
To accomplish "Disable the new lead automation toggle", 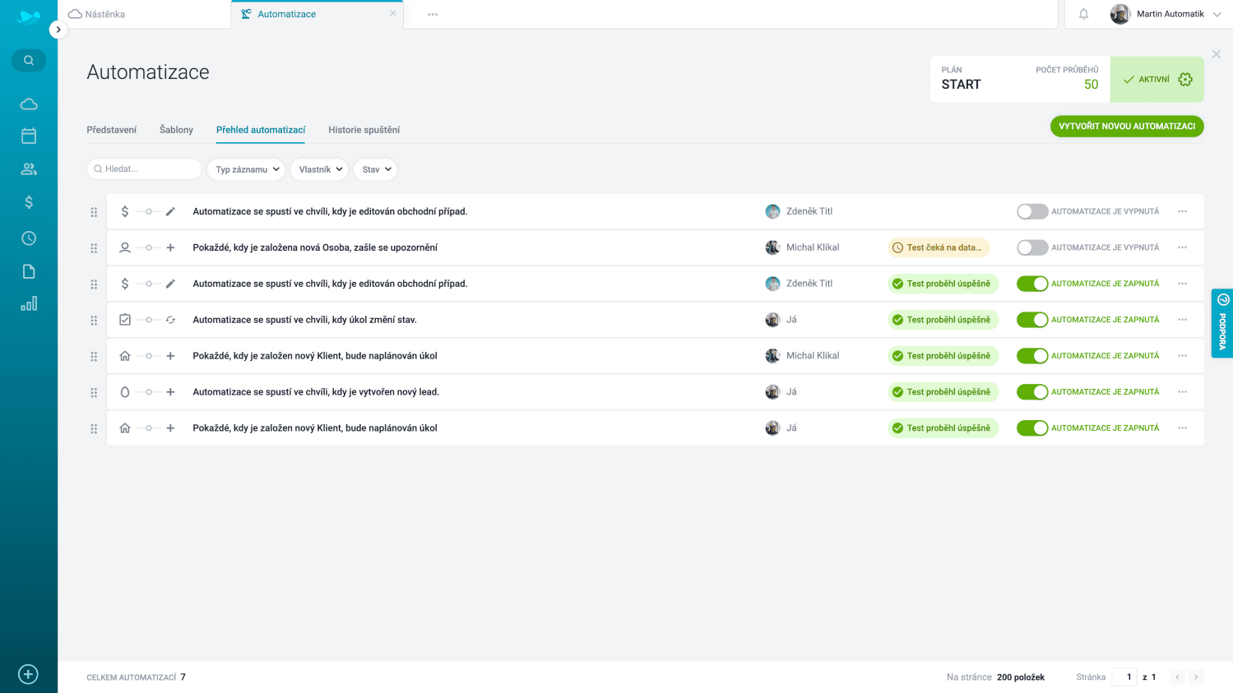I will 1031,392.
